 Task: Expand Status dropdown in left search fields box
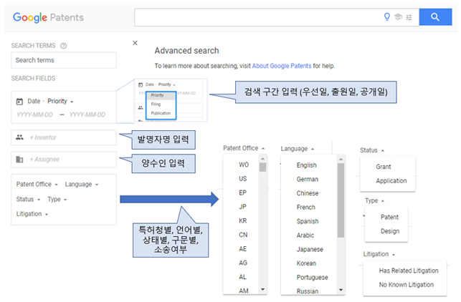pos(27,199)
